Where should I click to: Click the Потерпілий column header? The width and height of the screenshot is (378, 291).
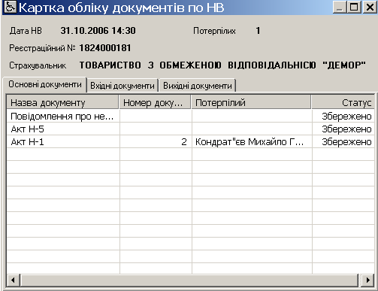(251, 102)
